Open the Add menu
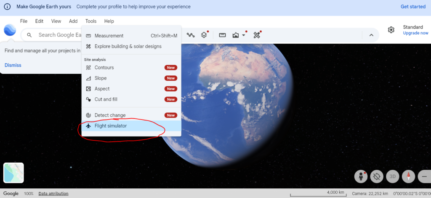Image resolution: width=431 pixels, height=198 pixels. 73,21
